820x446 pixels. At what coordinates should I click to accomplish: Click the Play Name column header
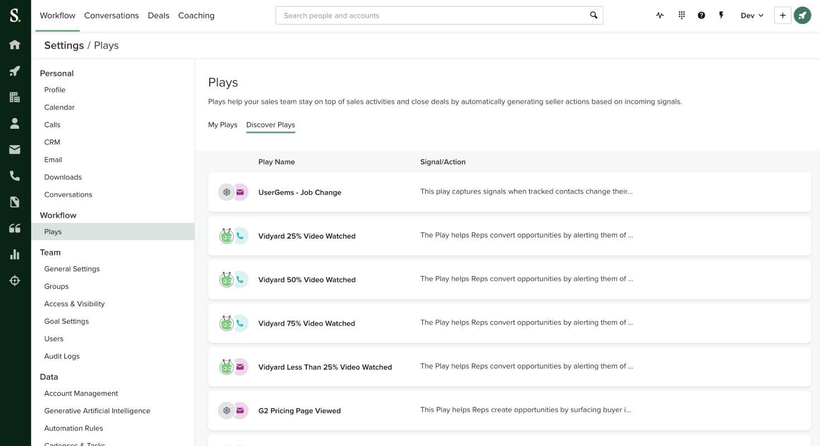pyautogui.click(x=277, y=162)
